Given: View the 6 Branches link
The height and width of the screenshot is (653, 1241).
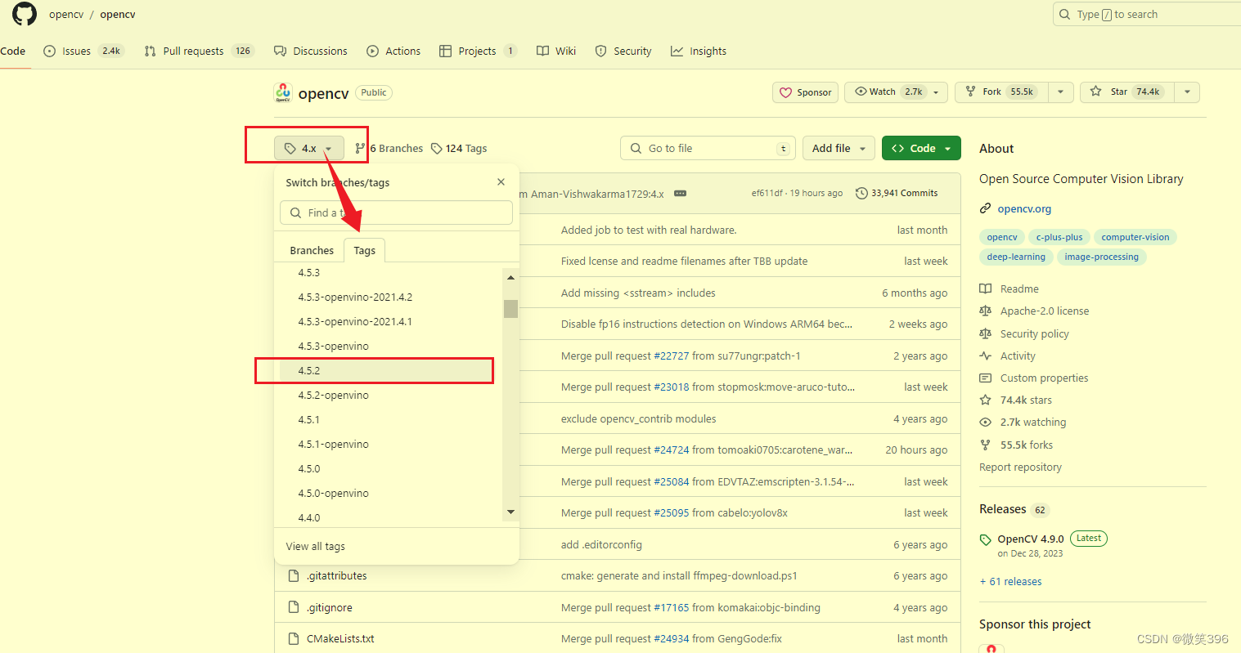Looking at the screenshot, I should point(389,148).
